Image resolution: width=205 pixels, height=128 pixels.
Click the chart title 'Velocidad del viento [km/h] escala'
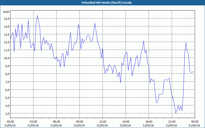click(x=106, y=3)
